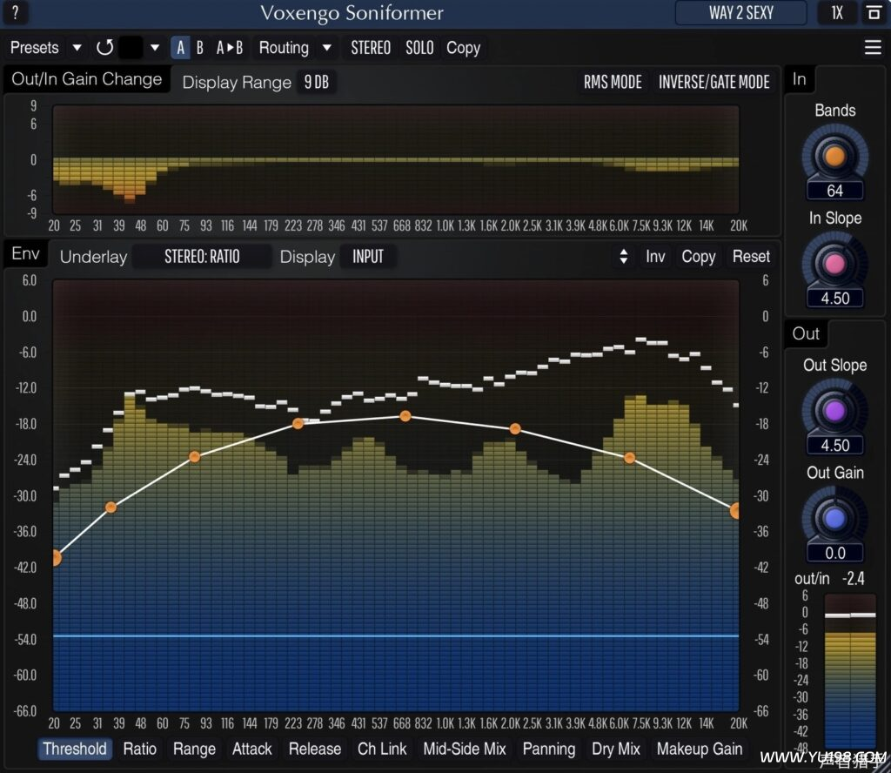This screenshot has width=891, height=773.
Task: Enable INVERSE/GATE MODE
Action: coord(714,82)
